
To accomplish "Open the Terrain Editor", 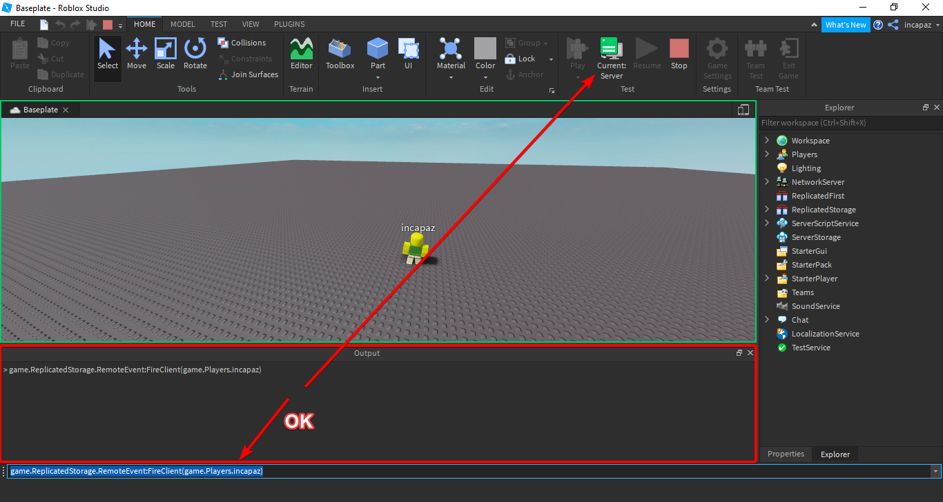I will [x=301, y=54].
